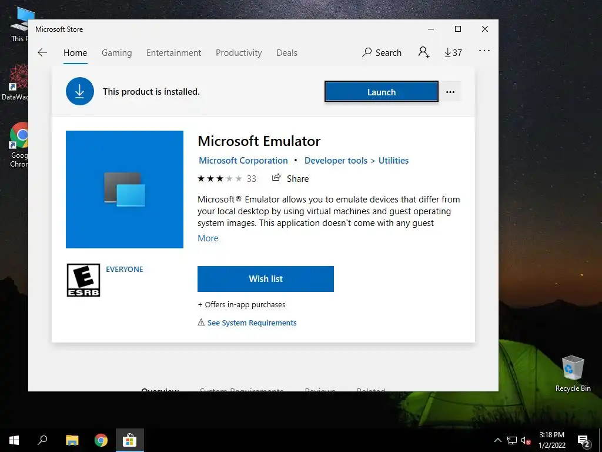Go back with the Store back arrow
This screenshot has height=452, width=602.
(x=42, y=52)
